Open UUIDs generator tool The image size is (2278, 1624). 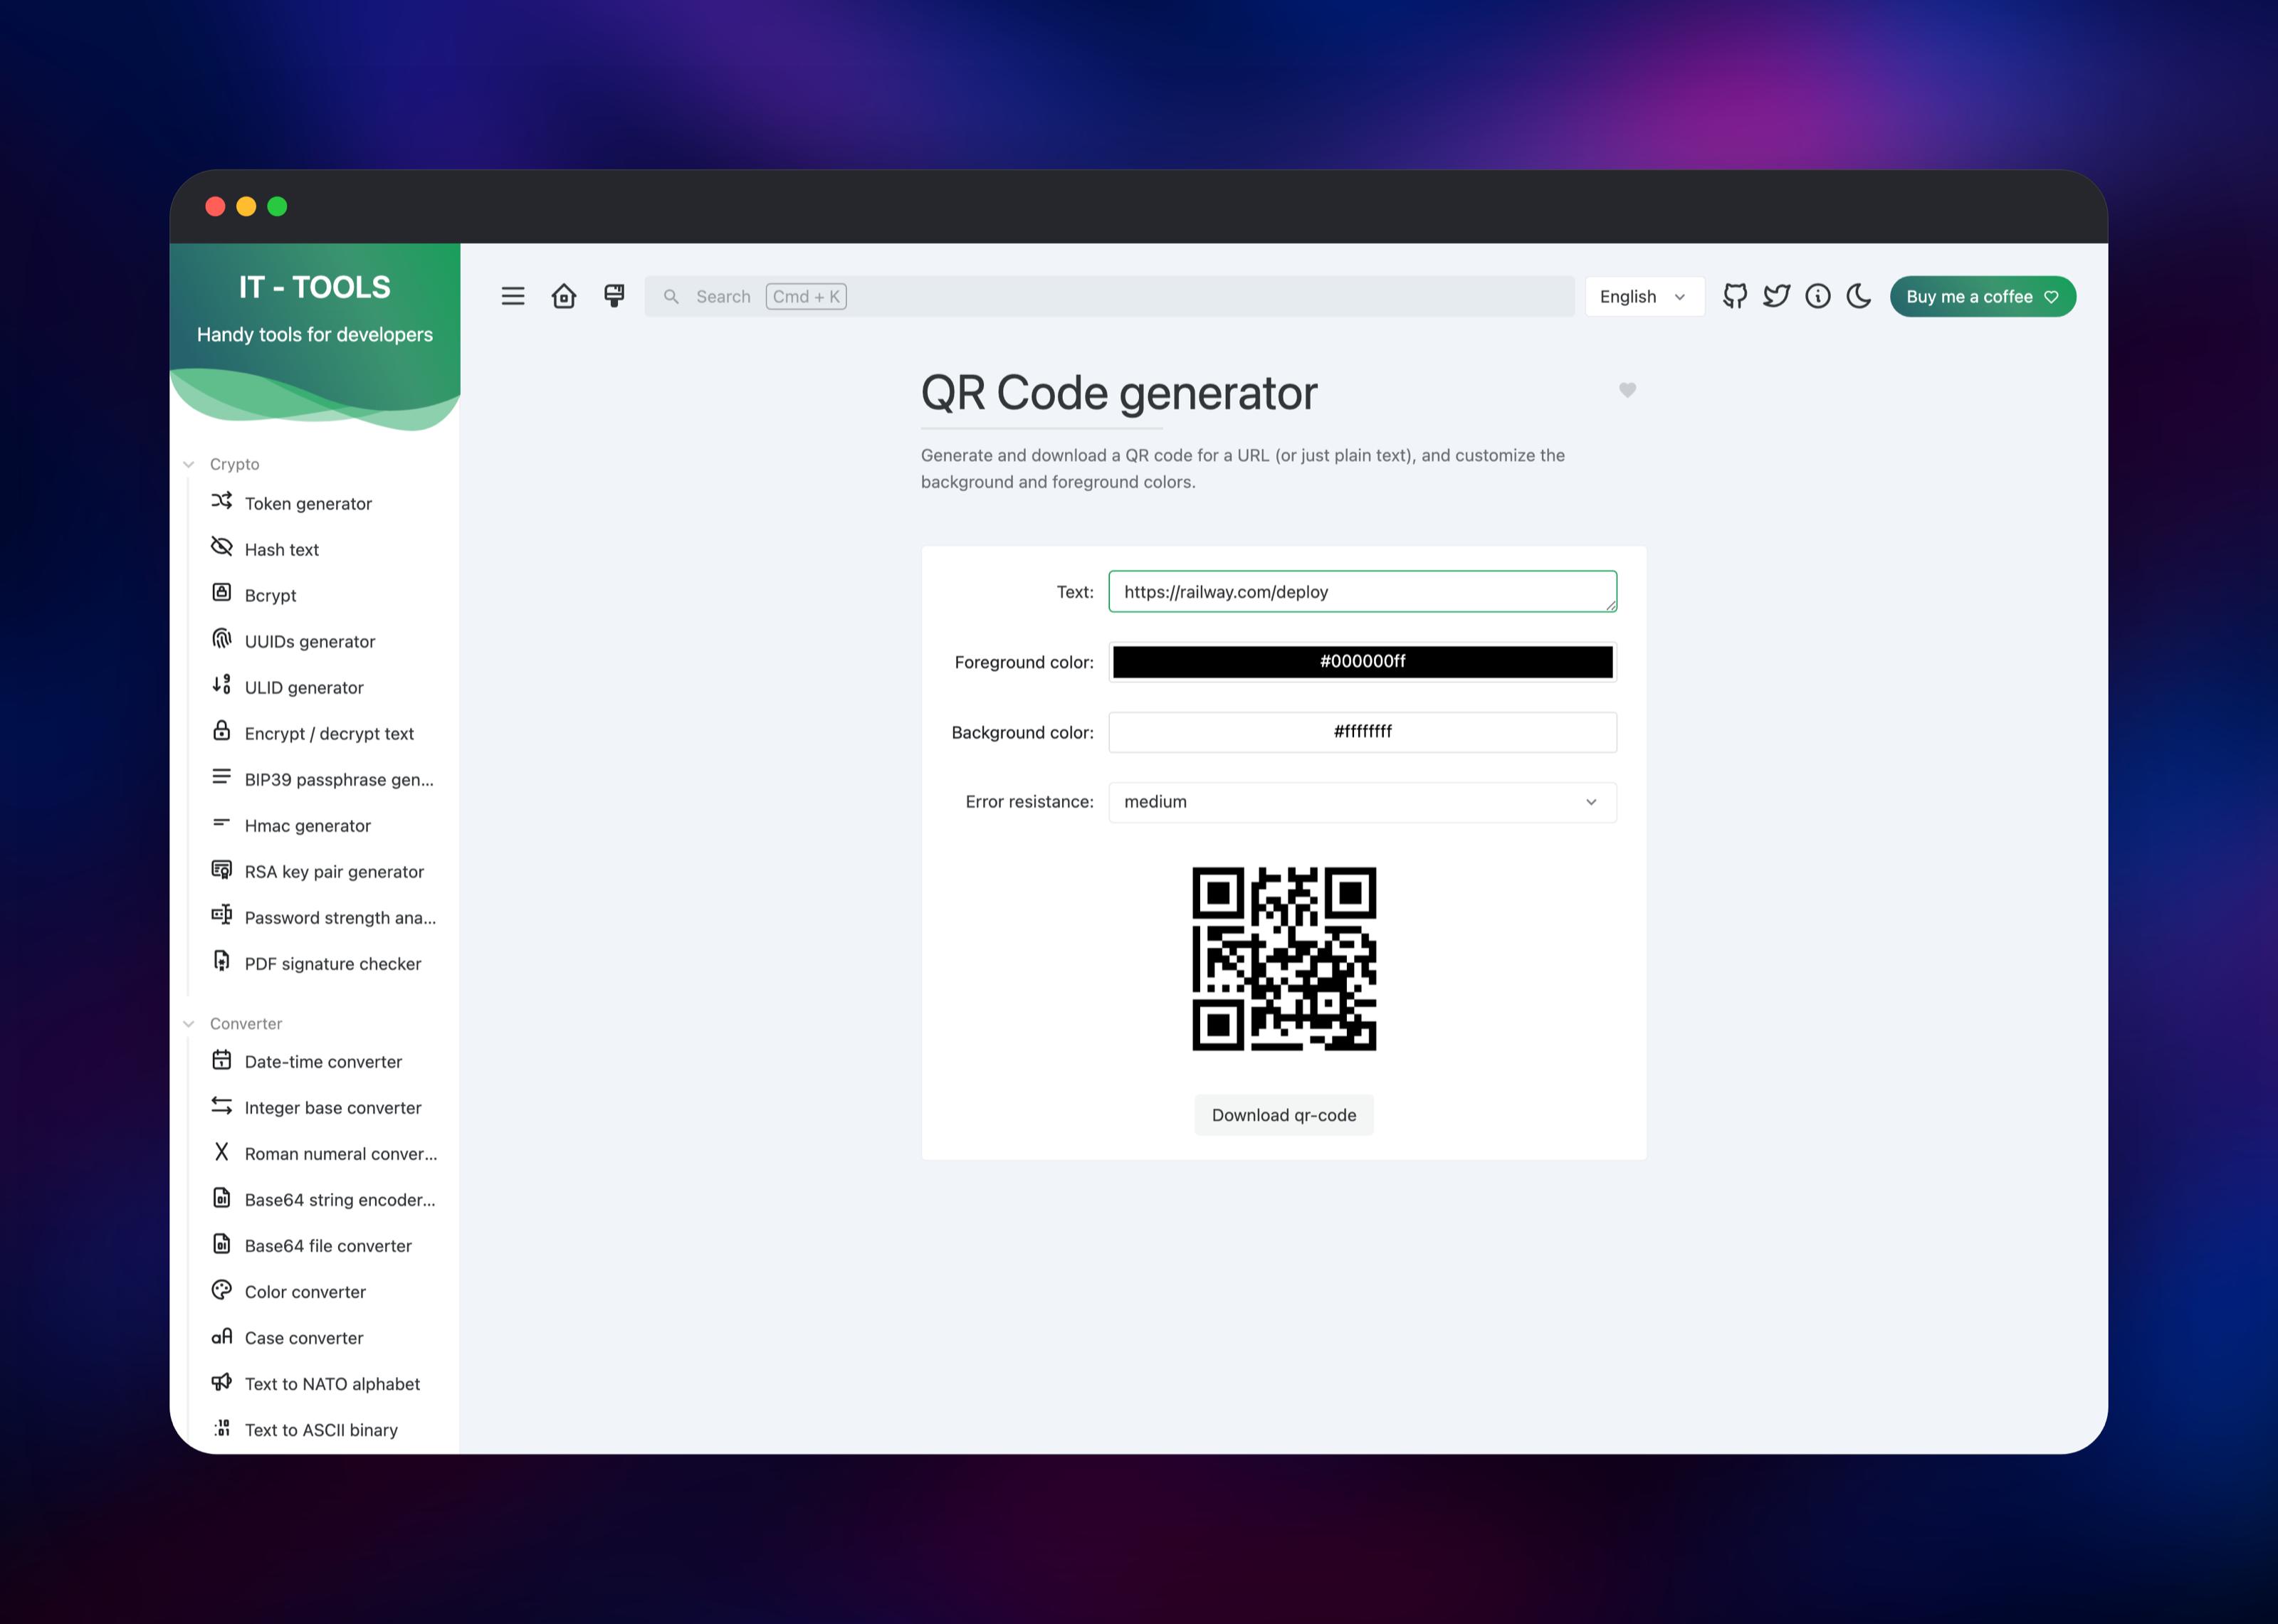310,642
